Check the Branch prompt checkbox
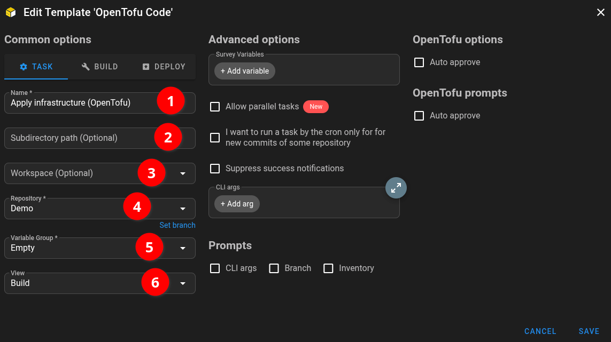 274,268
